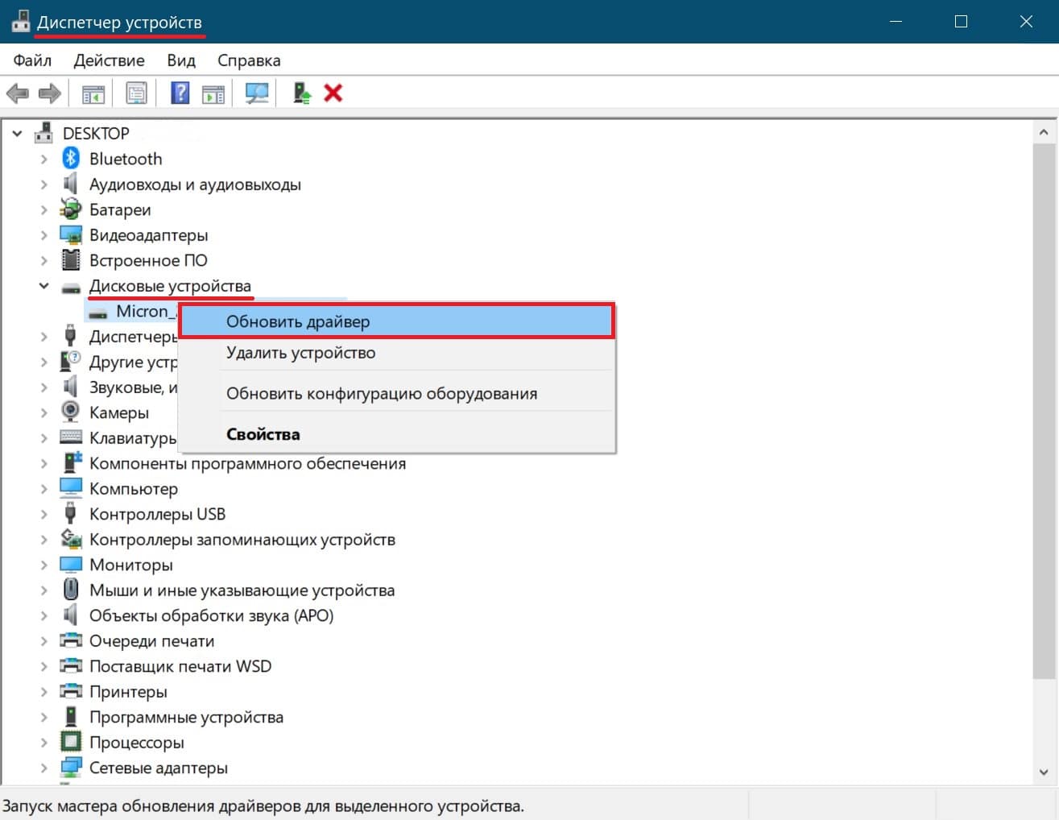1059x820 pixels.
Task: Toggle the action pane toolbar icon
Action: pyautogui.click(x=213, y=93)
